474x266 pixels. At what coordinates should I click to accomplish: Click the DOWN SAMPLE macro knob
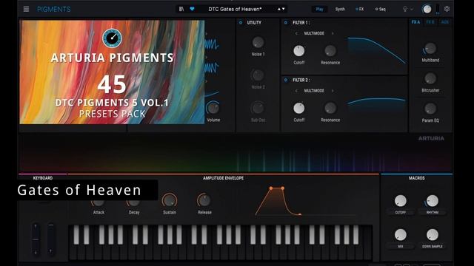tap(433, 235)
